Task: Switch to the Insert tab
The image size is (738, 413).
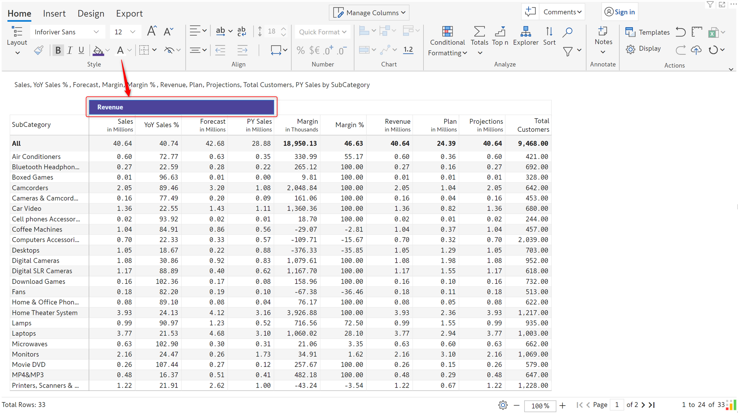Action: tap(54, 13)
